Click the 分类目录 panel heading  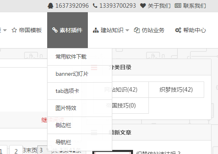(120, 67)
